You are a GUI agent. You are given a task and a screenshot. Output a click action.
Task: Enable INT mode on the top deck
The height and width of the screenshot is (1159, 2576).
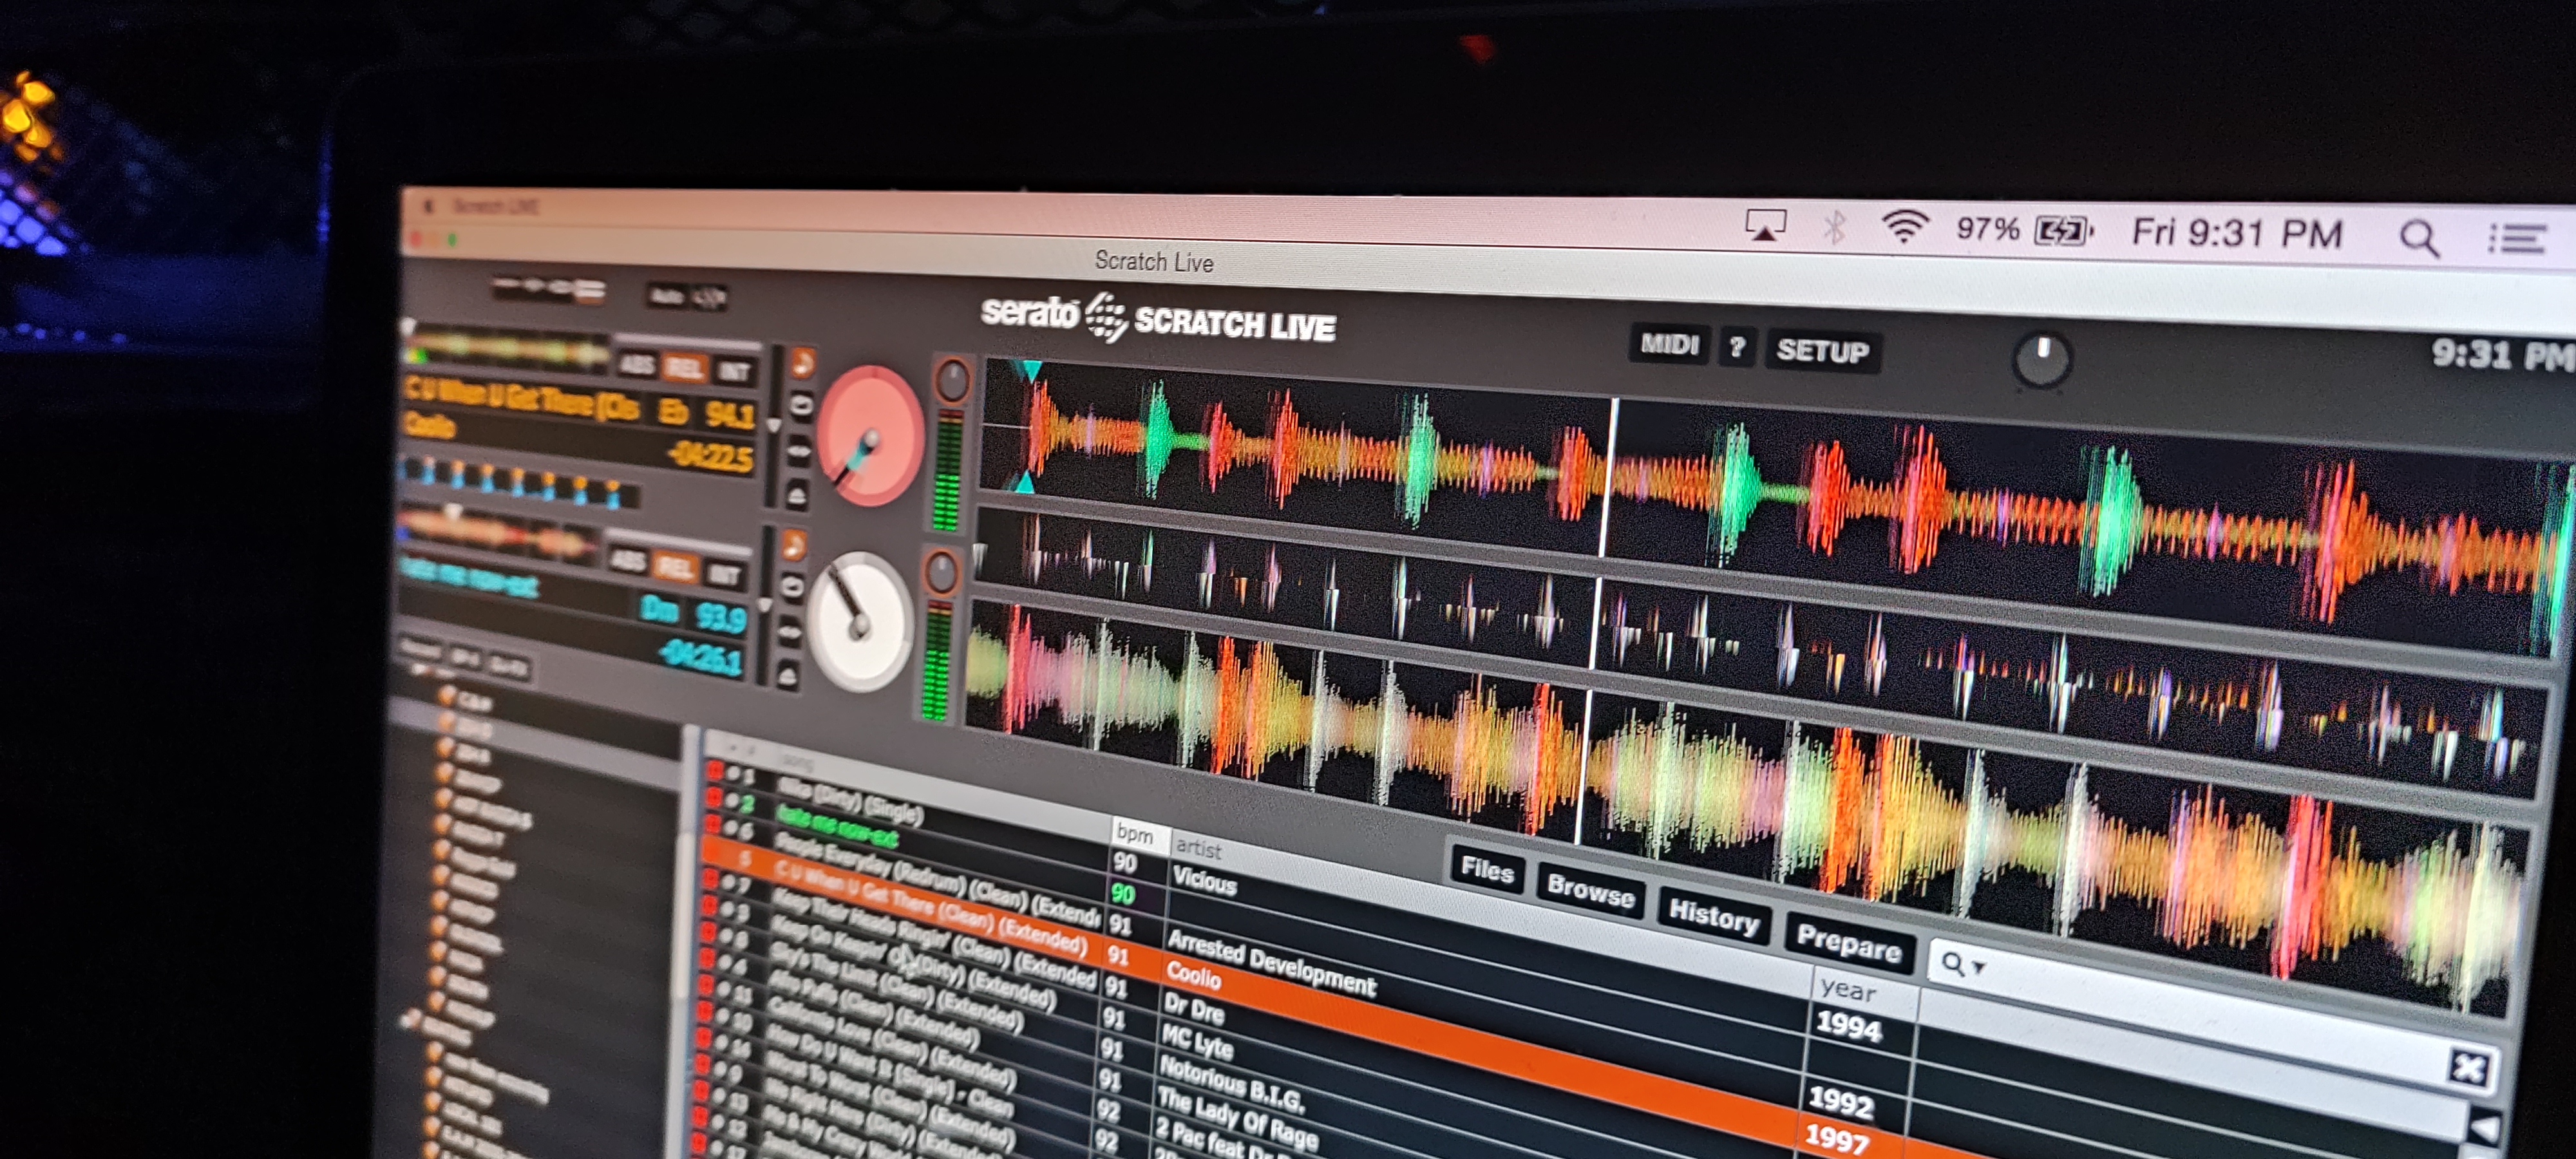tap(733, 371)
